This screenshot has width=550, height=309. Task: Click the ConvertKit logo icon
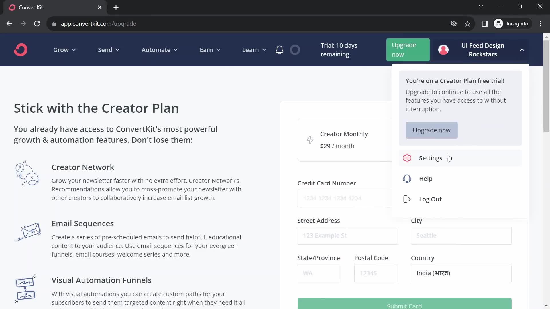click(21, 50)
